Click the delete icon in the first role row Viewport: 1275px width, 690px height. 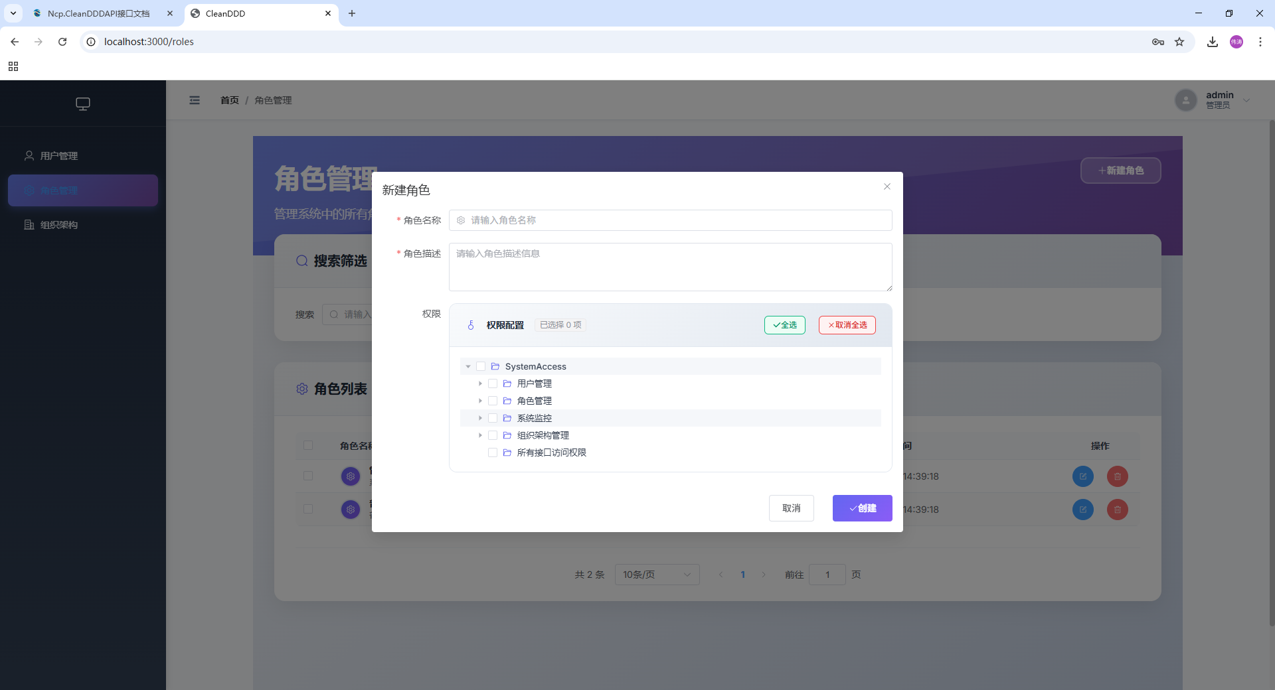[x=1118, y=476]
